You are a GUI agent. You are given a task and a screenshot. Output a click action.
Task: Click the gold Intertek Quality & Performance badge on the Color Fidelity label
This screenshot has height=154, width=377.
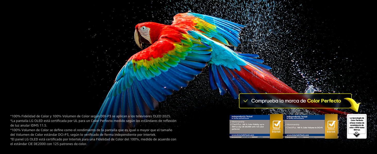(x=277, y=127)
